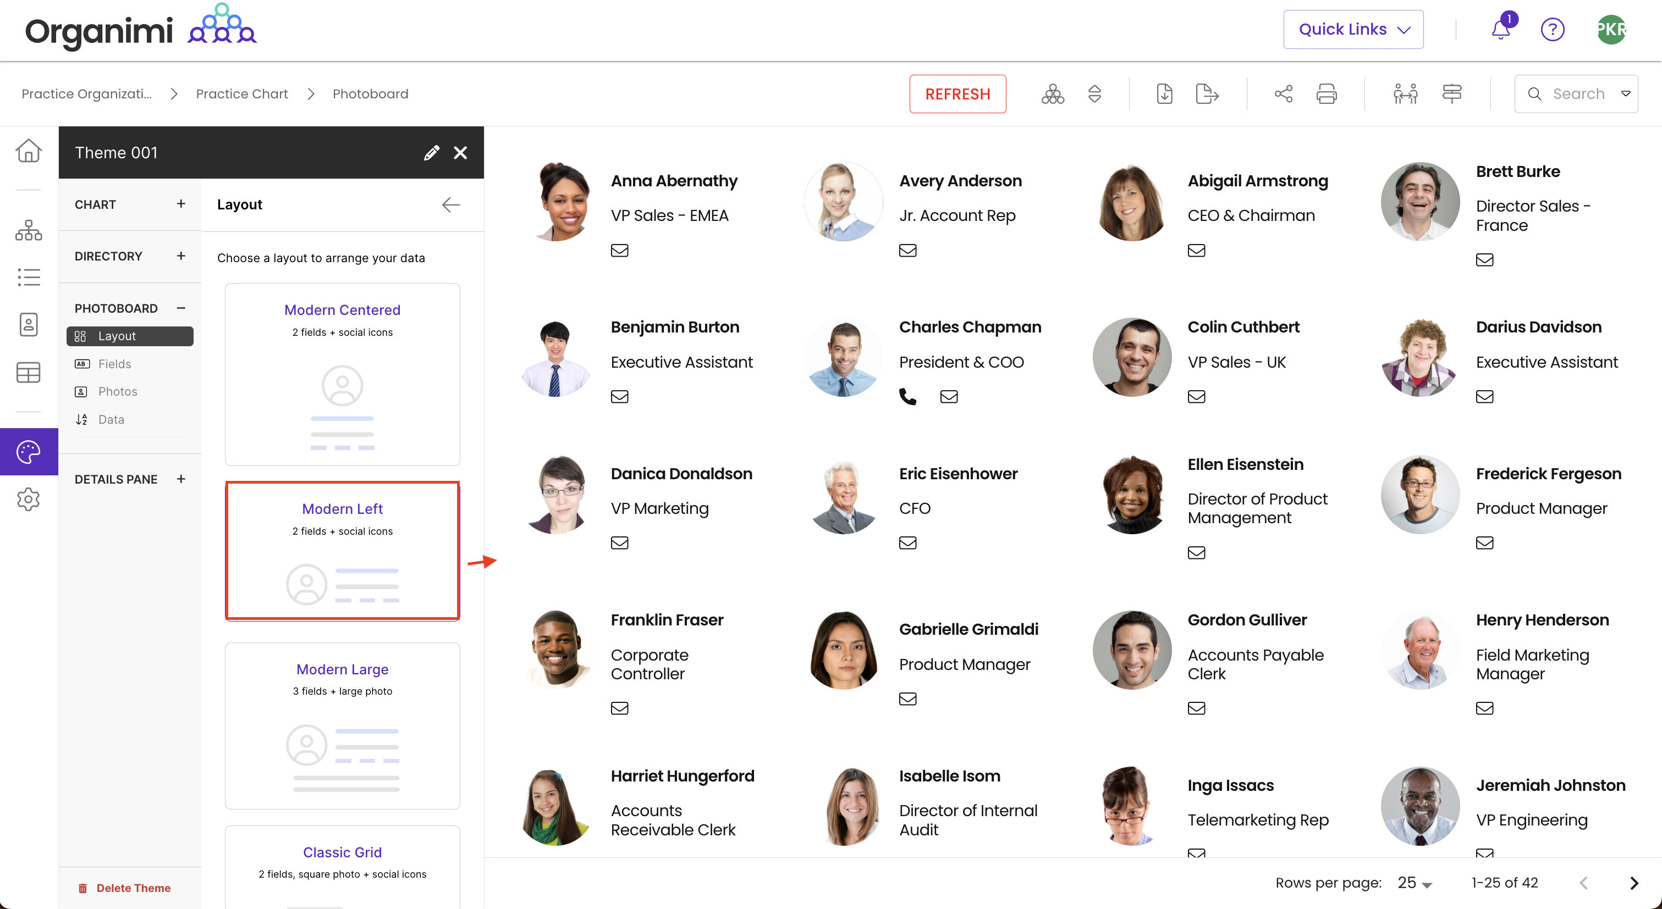Click the Photoboard breadcrumb

click(370, 94)
